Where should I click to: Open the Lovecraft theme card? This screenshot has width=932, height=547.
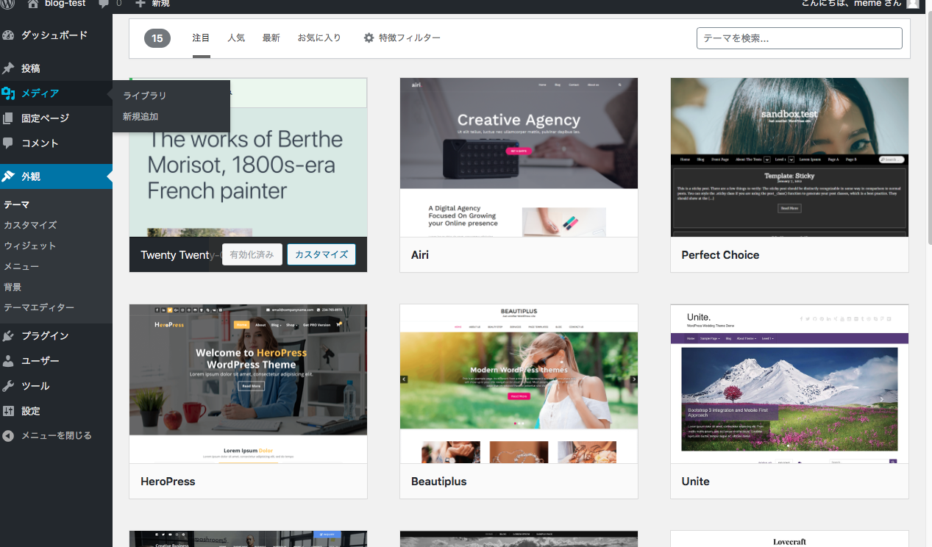pyautogui.click(x=789, y=539)
